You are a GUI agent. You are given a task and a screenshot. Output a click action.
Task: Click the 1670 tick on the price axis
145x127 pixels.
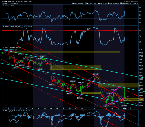tap(141, 76)
